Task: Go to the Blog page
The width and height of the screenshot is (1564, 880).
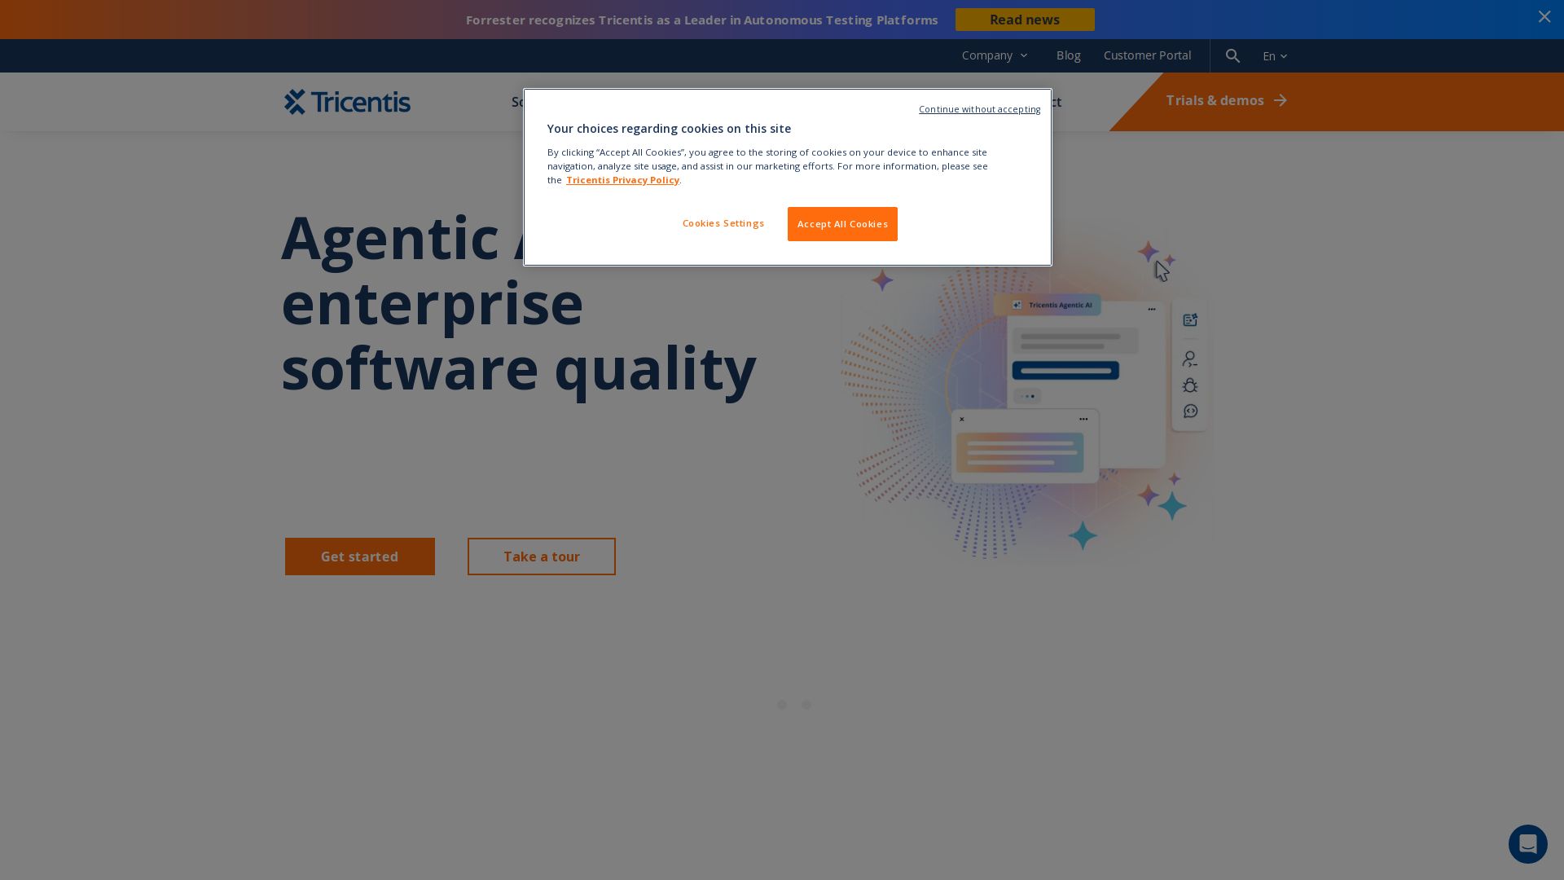Action: tap(1068, 55)
